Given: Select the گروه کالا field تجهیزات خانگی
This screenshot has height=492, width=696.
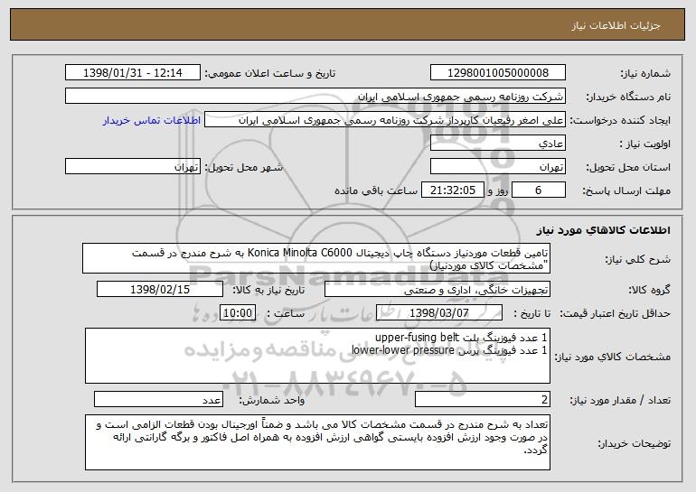Looking at the screenshot, I should tap(437, 290).
